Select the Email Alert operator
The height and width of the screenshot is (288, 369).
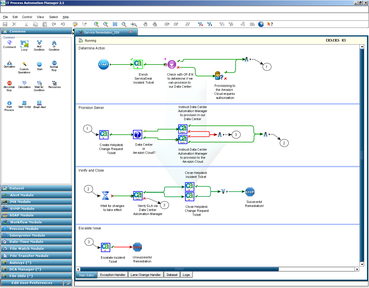[39, 105]
